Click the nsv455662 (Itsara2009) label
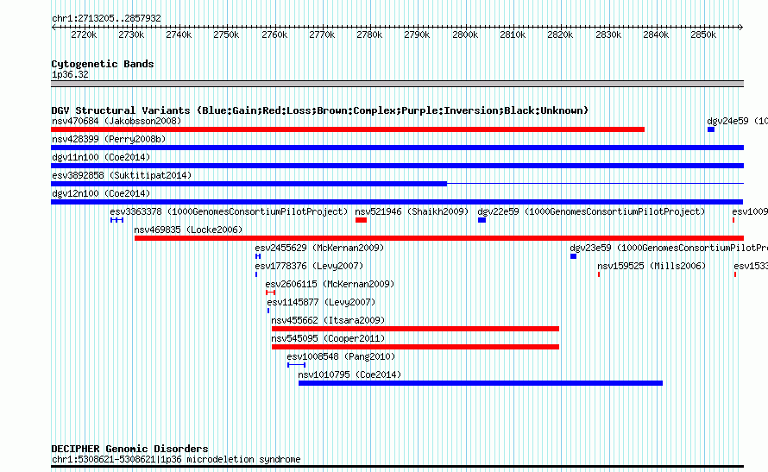Viewport: 768px width, 472px height. tap(328, 320)
